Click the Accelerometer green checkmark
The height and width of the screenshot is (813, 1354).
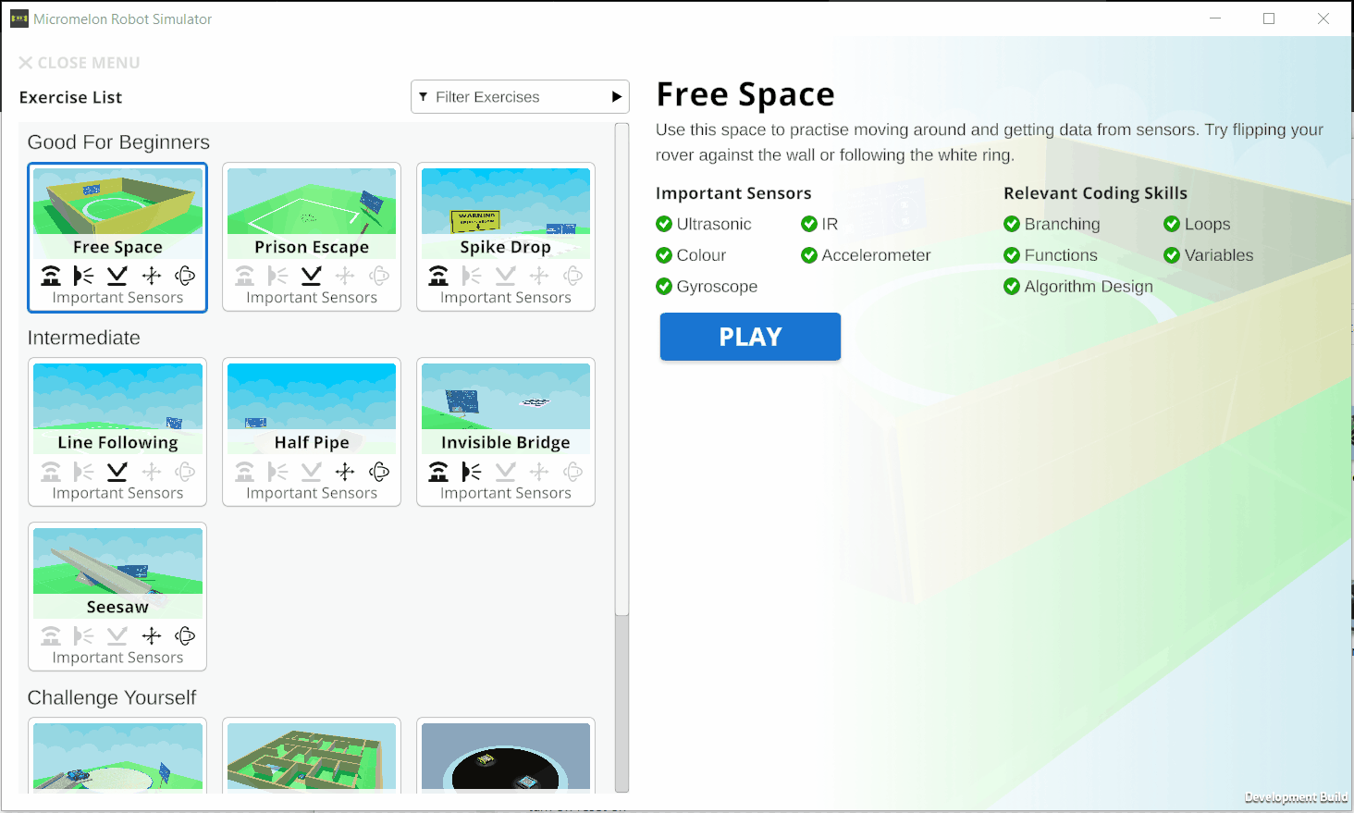[809, 255]
